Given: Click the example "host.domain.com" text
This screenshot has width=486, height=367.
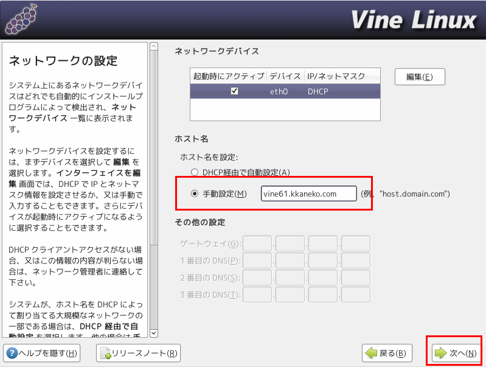Looking at the screenshot, I should [415, 194].
